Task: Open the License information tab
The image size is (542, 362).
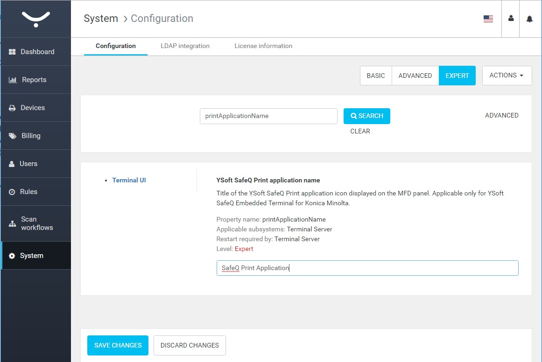Action: [263, 46]
